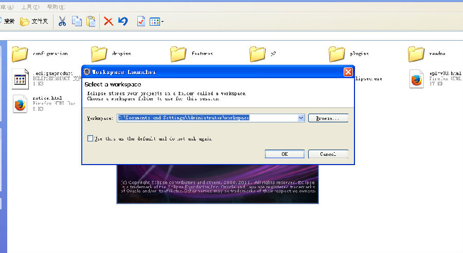Open the Help menu in Explorer
463x253 pixels.
pyautogui.click(x=56, y=7)
